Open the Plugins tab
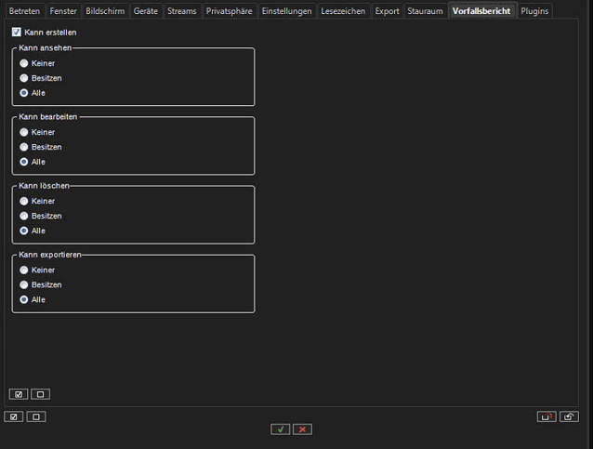This screenshot has width=593, height=449. coord(534,11)
